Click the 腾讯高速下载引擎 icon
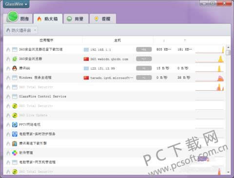234x178 pixels. point(15,143)
